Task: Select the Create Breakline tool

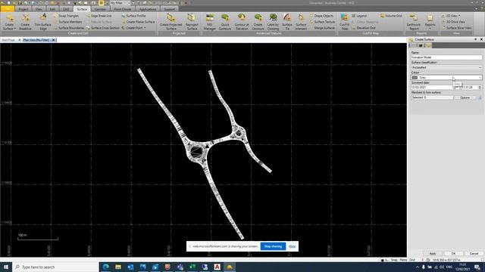Action: point(25,22)
